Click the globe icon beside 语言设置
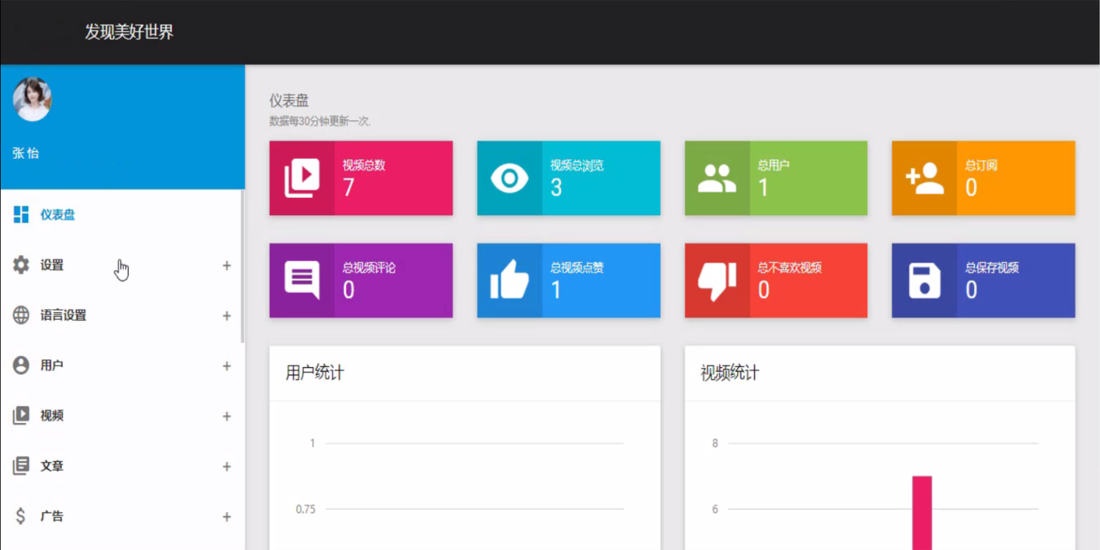The height and width of the screenshot is (550, 1100). pyautogui.click(x=21, y=315)
